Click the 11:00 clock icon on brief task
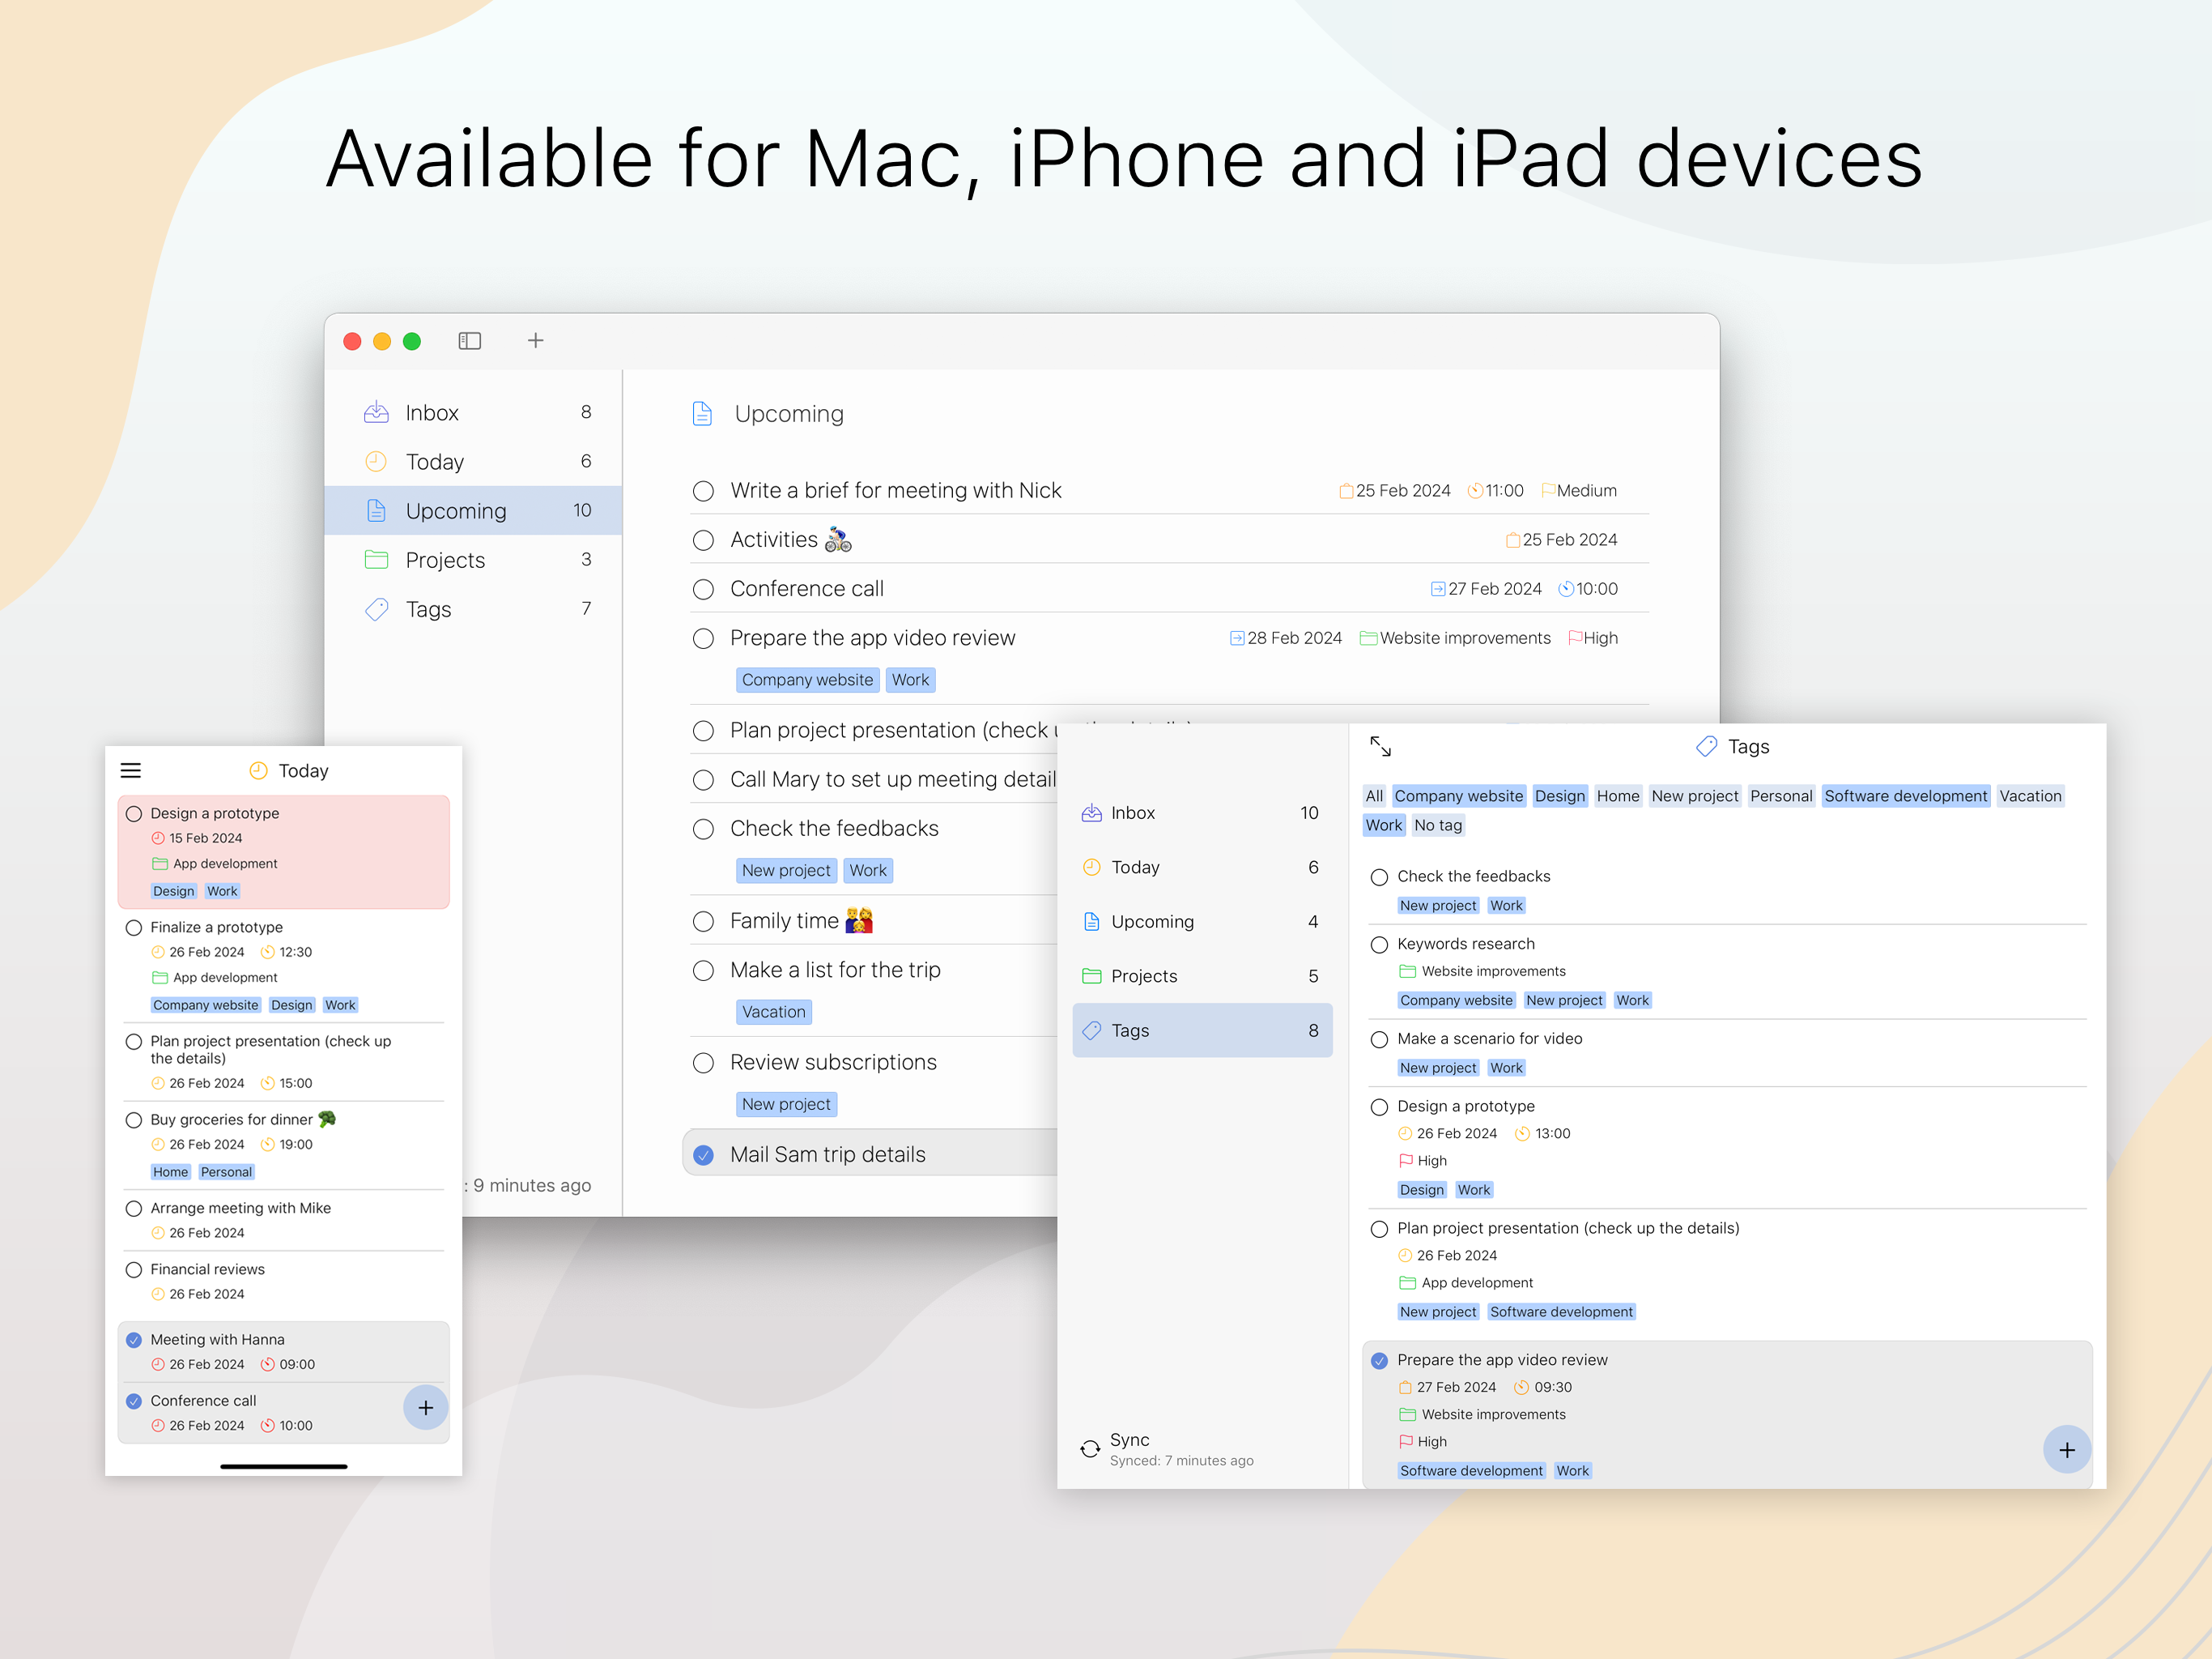This screenshot has width=2212, height=1659. (1475, 490)
